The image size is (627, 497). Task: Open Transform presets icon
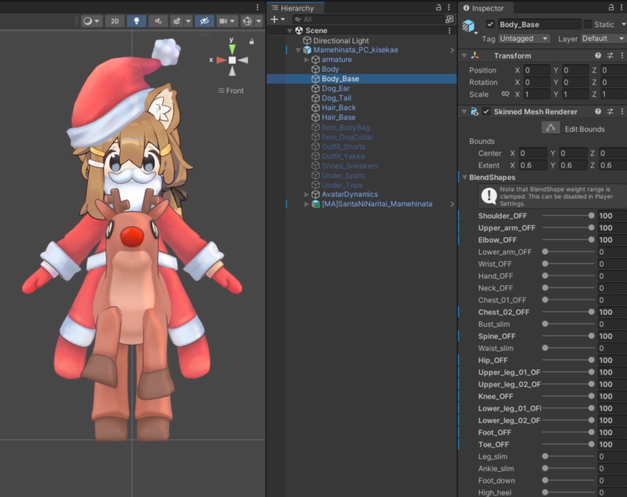click(610, 56)
